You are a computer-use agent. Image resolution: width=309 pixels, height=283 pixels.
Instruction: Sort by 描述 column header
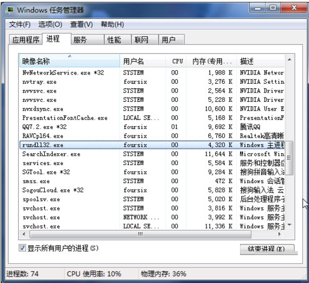261,61
